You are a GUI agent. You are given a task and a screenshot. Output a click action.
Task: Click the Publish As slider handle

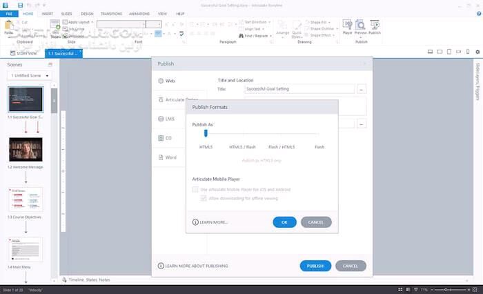click(x=206, y=133)
